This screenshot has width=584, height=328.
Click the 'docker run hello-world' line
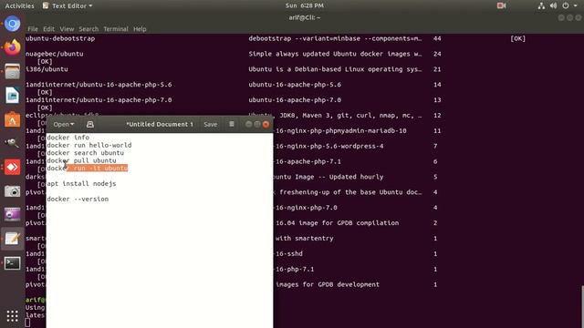point(89,145)
